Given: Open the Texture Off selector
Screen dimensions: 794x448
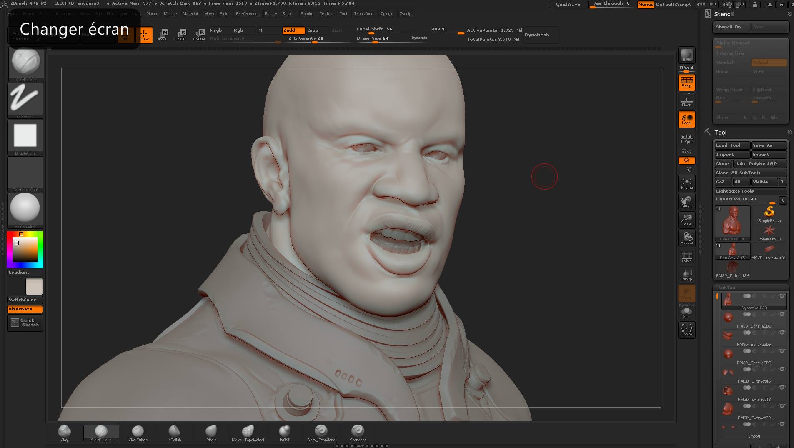Looking at the screenshot, I should tap(25, 174).
